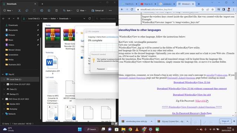Click Chrome's back arrow button

click(122, 9)
